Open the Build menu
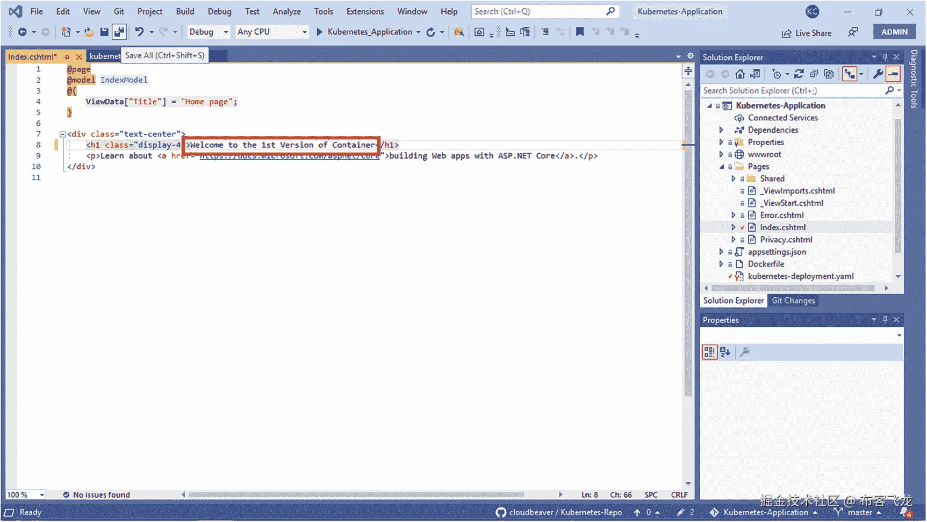The height and width of the screenshot is (522, 927). click(185, 11)
